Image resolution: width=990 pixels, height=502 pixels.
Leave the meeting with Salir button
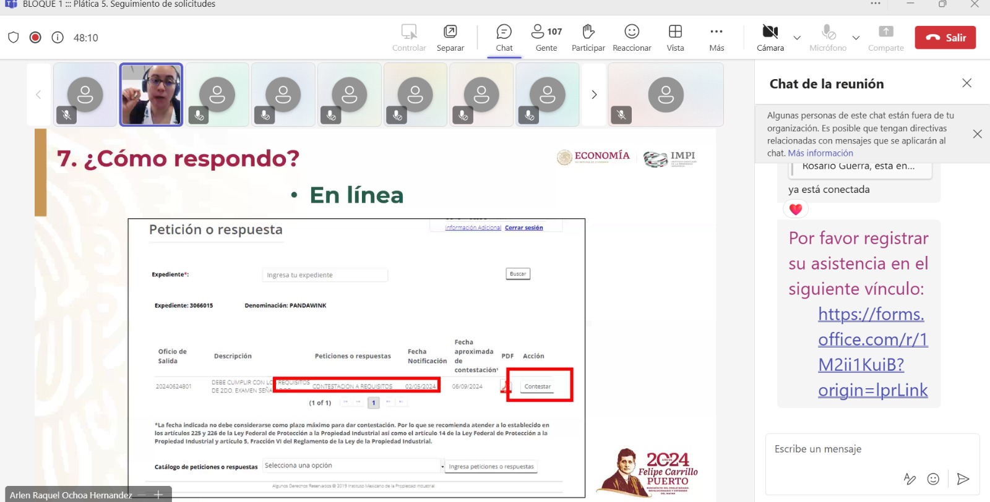945,38
